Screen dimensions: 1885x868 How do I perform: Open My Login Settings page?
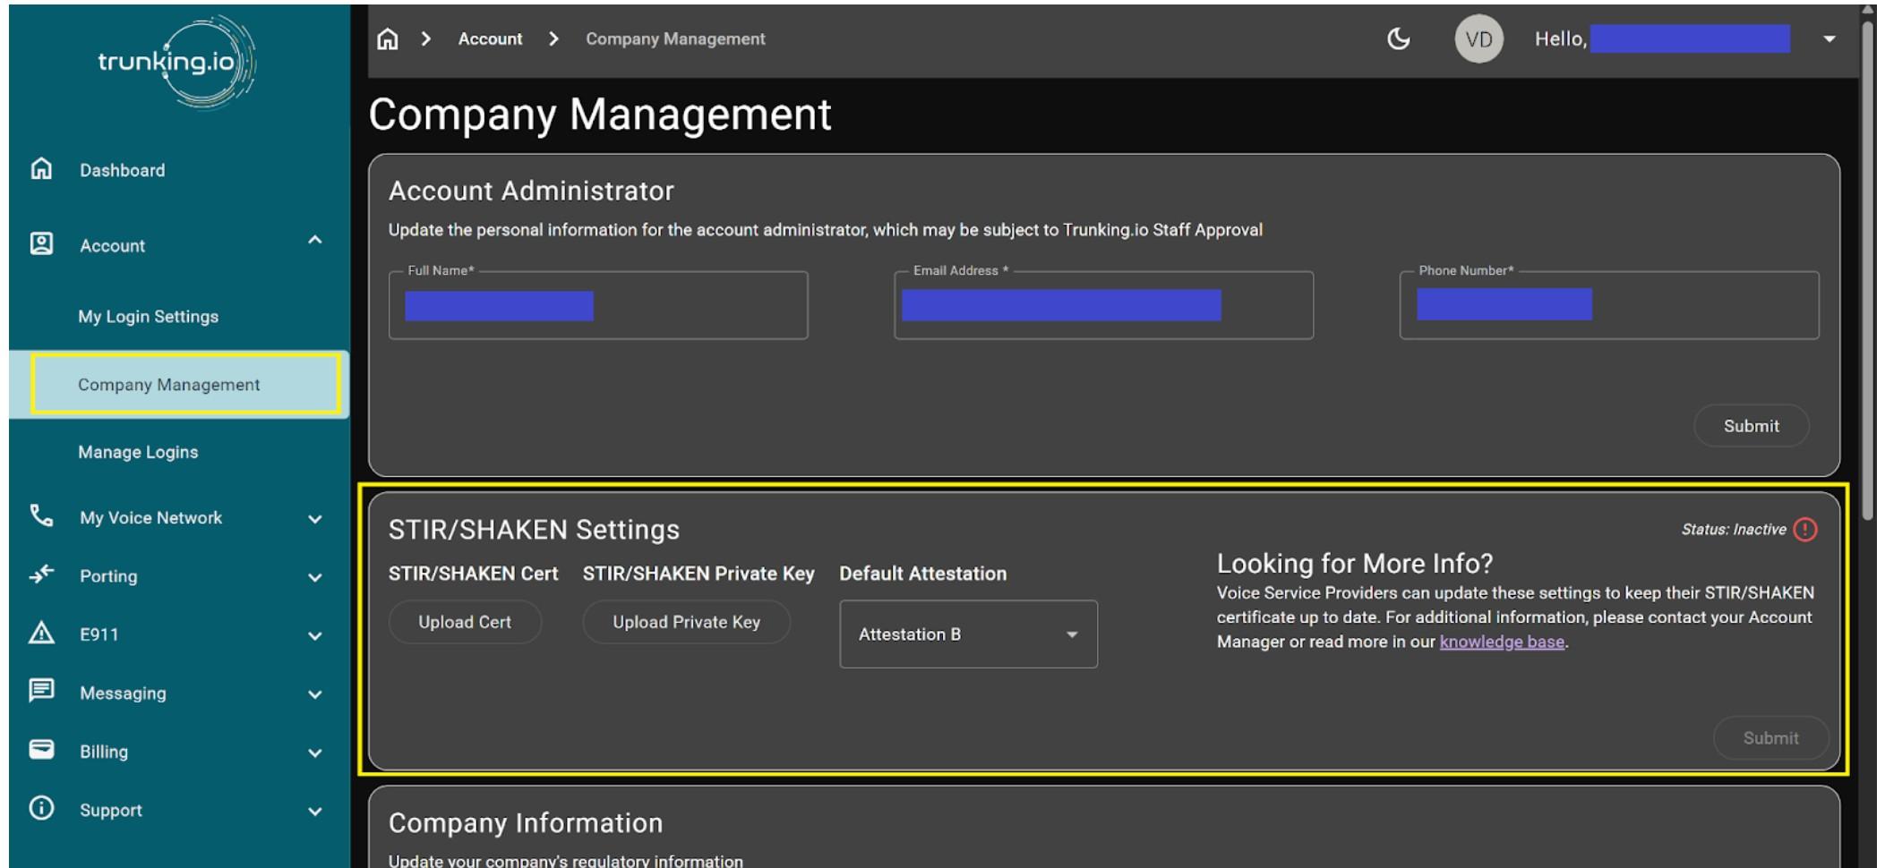tap(148, 317)
